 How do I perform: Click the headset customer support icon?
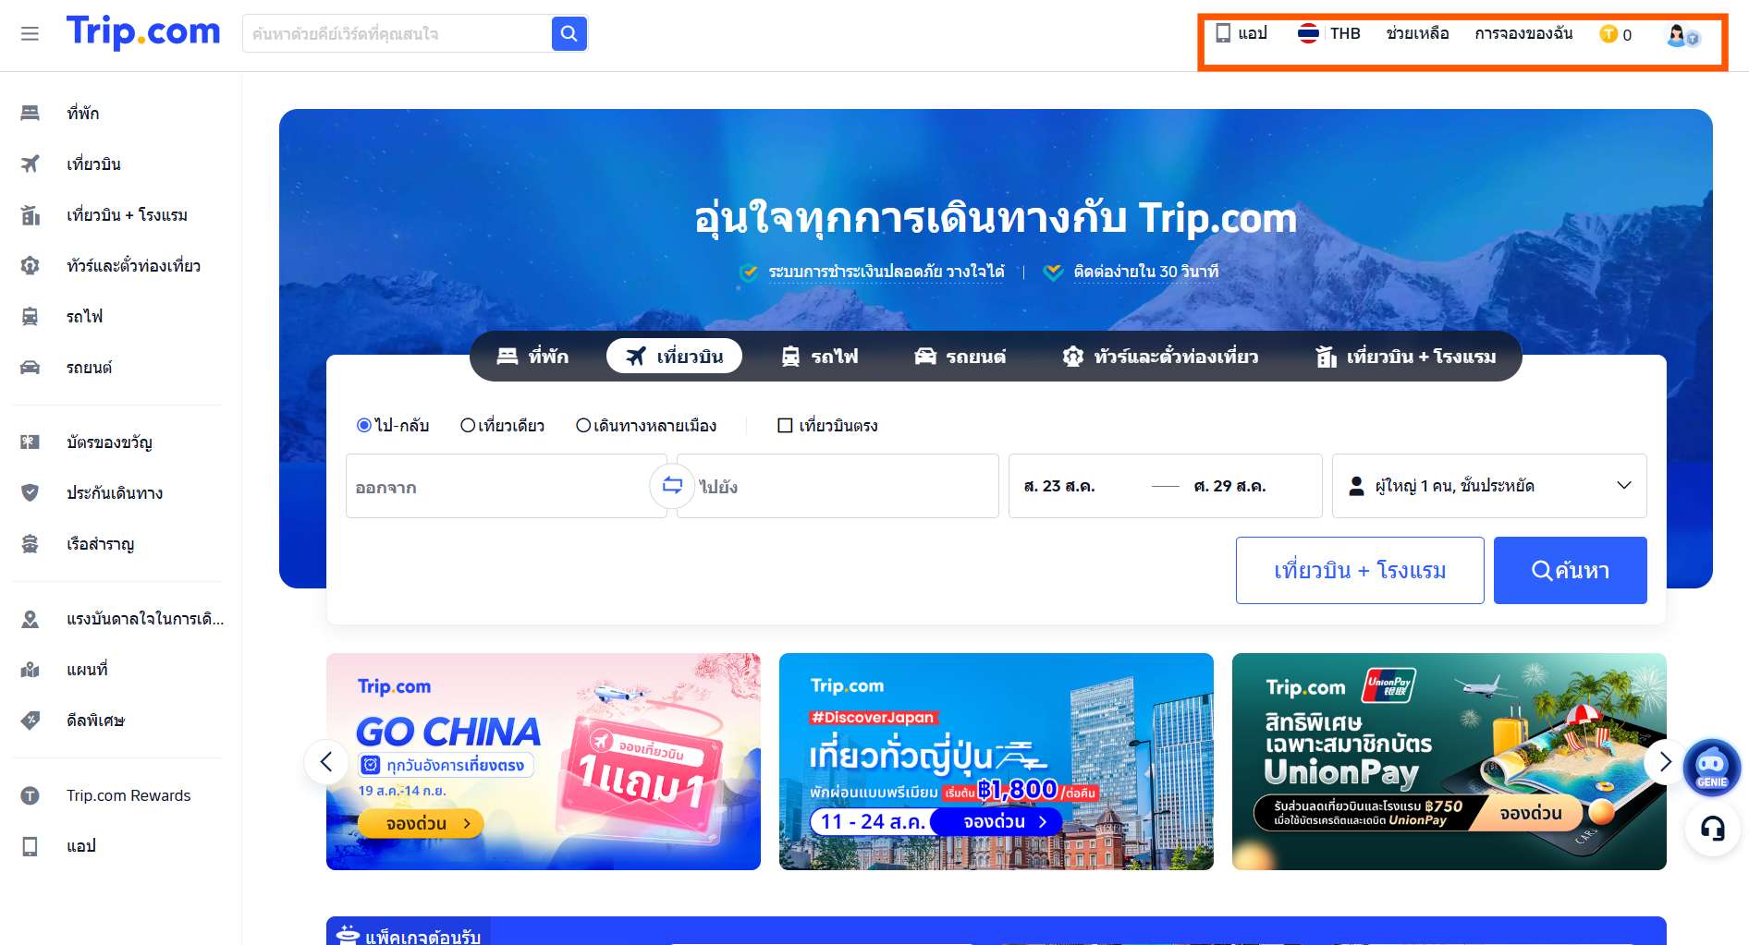[1711, 830]
